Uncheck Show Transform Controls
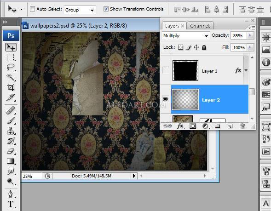 pos(106,9)
